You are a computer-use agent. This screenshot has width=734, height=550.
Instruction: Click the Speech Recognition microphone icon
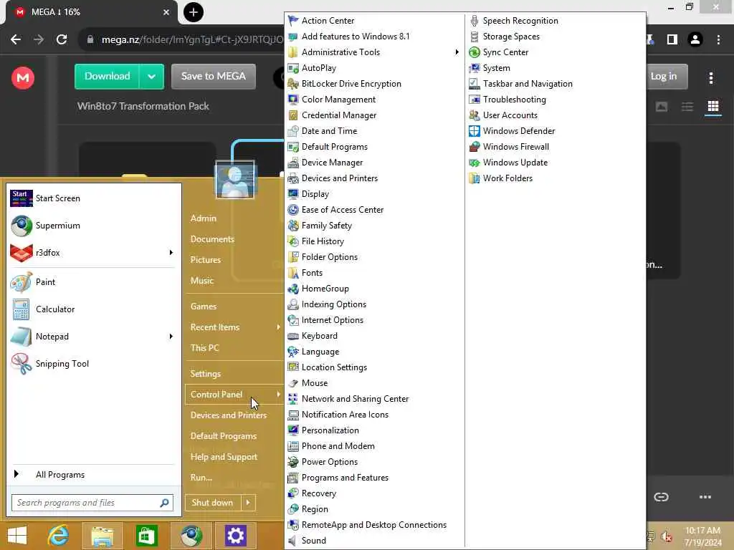475,21
